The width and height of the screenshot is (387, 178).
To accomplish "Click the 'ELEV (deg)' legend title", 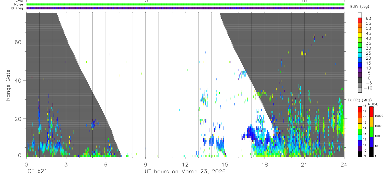I will (x=360, y=7).
